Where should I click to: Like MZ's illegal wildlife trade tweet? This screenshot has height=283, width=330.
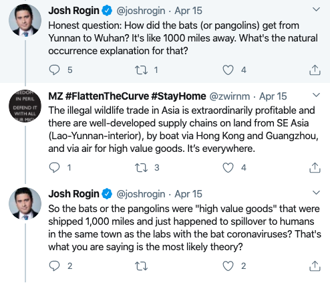(x=228, y=168)
